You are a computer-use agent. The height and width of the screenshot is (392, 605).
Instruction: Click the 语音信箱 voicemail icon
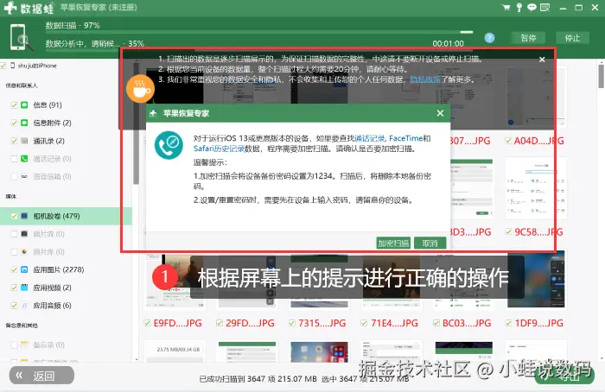click(24, 176)
